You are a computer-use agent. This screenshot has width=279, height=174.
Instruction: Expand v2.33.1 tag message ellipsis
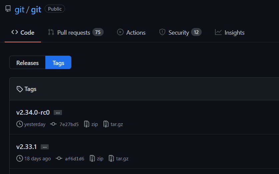pyautogui.click(x=45, y=147)
